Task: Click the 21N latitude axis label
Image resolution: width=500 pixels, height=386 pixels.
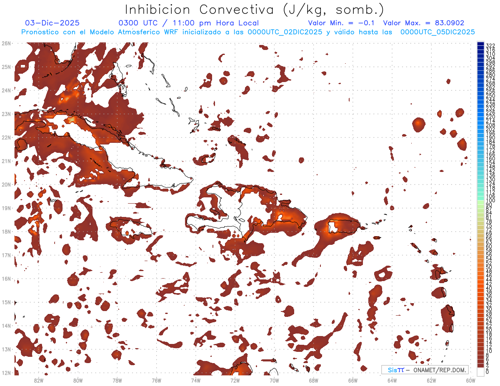Action: pyautogui.click(x=6, y=161)
